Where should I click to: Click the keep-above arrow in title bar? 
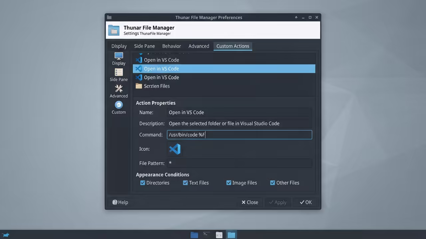tap(296, 17)
